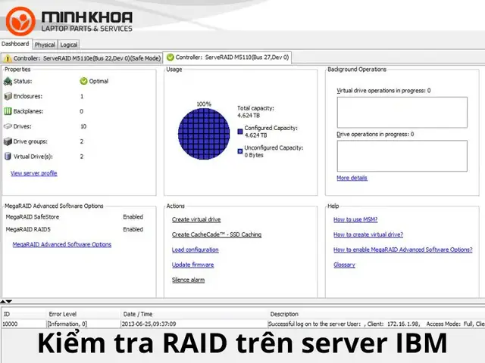Open the More details link
The image size is (485, 363).
[x=352, y=178]
